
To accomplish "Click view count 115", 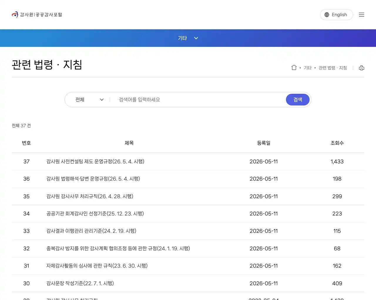I will (x=337, y=231).
